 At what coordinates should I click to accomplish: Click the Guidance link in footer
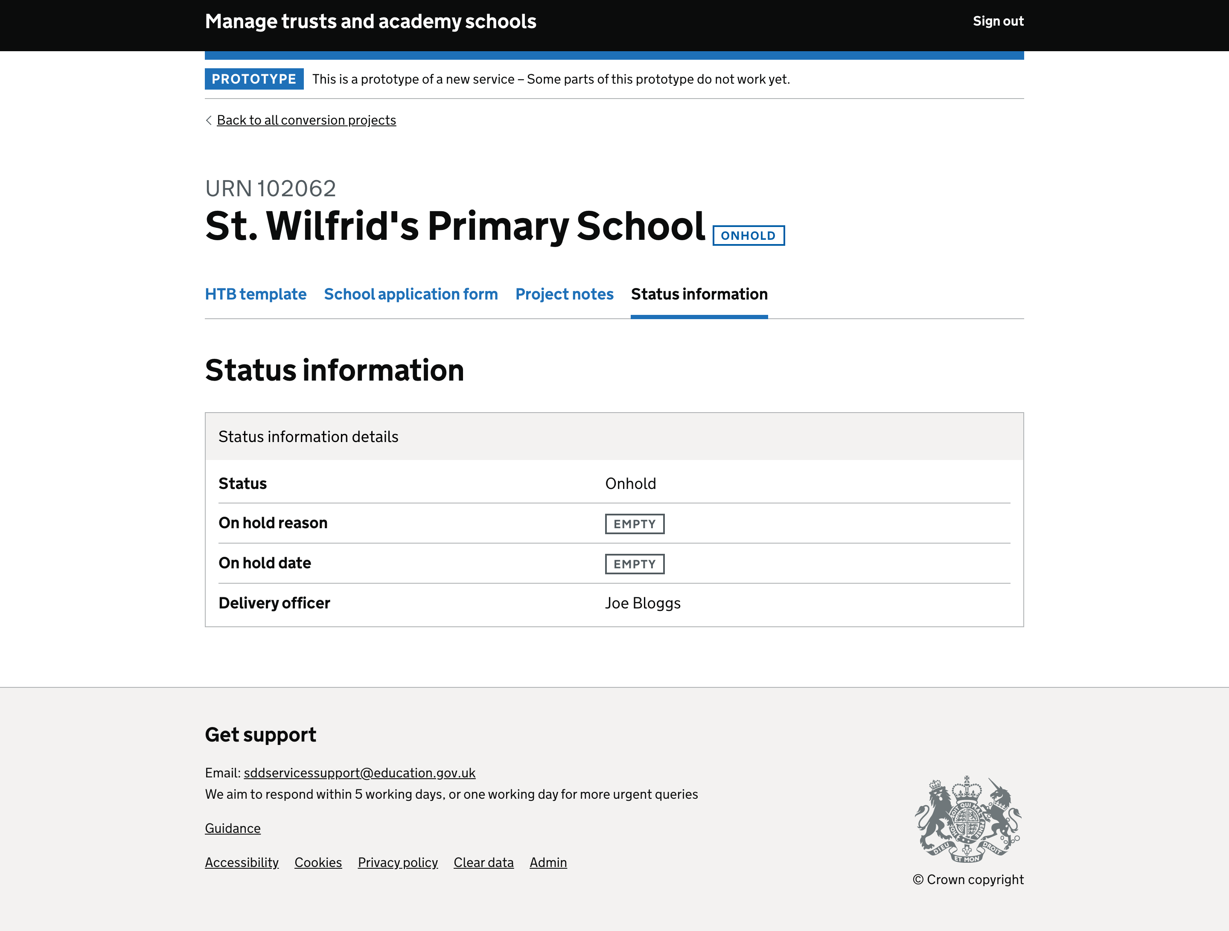[233, 827]
